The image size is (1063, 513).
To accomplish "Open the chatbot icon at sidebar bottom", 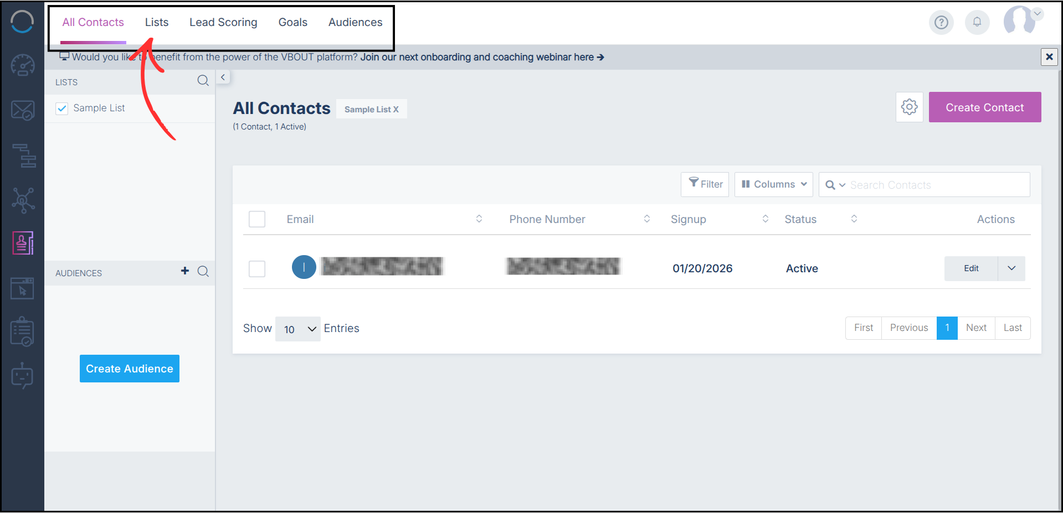I will coord(22,376).
